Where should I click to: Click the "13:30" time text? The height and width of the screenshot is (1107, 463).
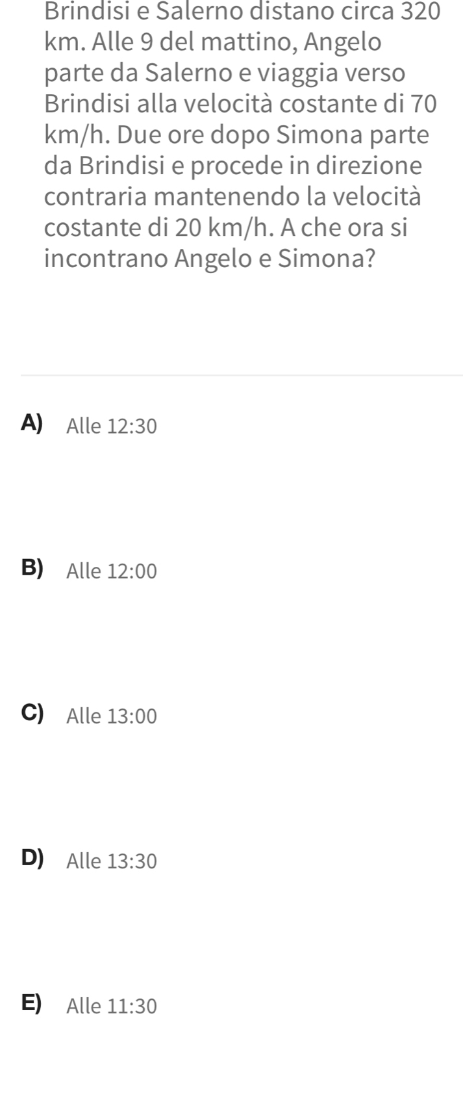click(132, 862)
